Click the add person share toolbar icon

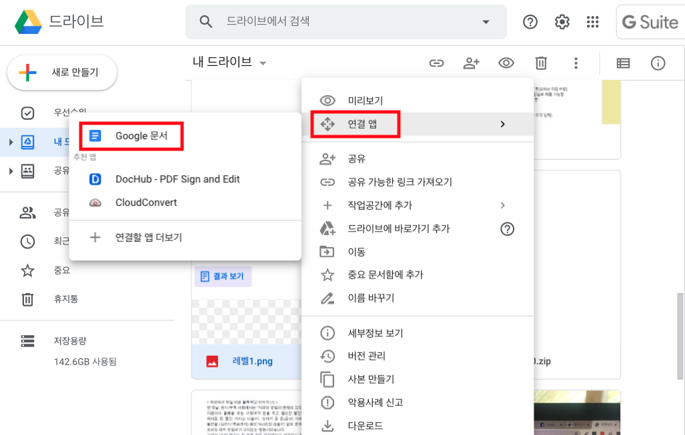coord(471,63)
